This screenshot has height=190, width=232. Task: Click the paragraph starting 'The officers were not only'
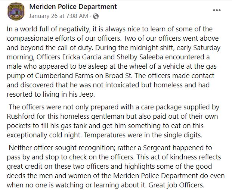[x=113, y=121]
